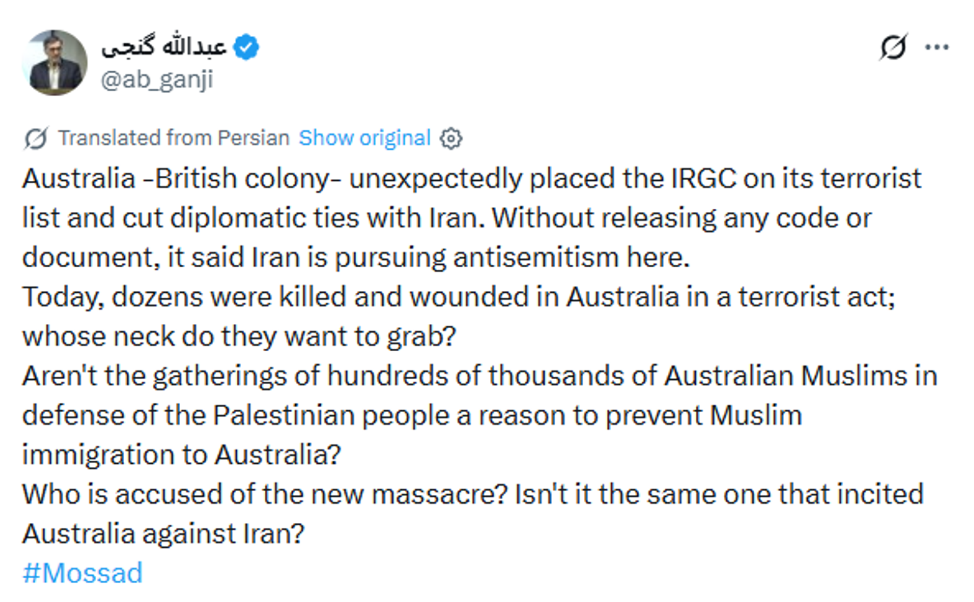Viewport: 974px width, 602px height.
Task: Click the words 'Australia against Iran?'
Action: [163, 534]
